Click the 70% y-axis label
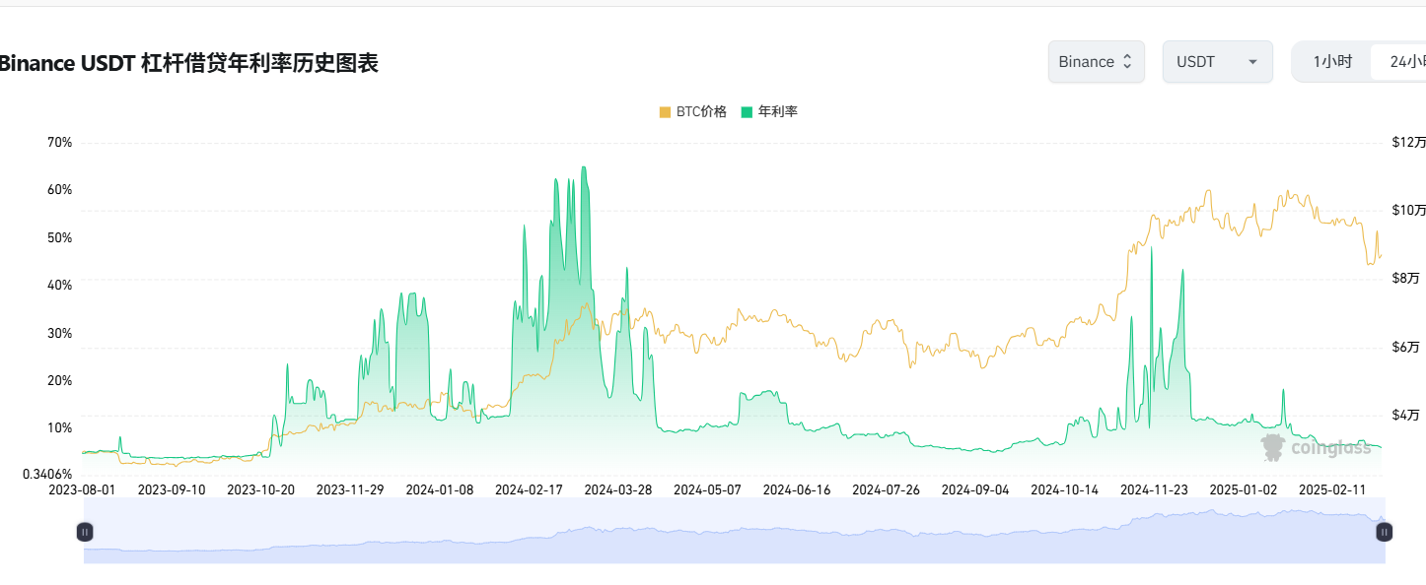 pos(59,143)
